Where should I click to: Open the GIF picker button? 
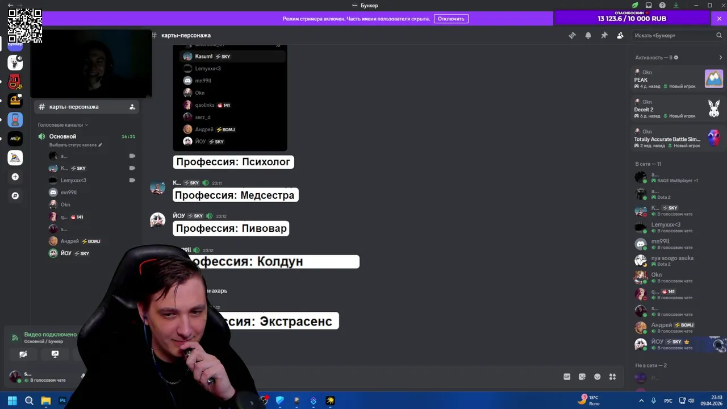point(567,377)
